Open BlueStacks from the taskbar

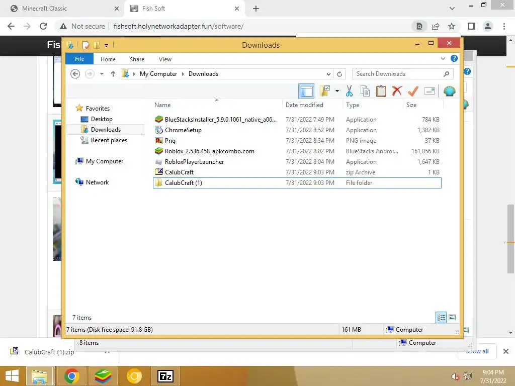[103, 376]
